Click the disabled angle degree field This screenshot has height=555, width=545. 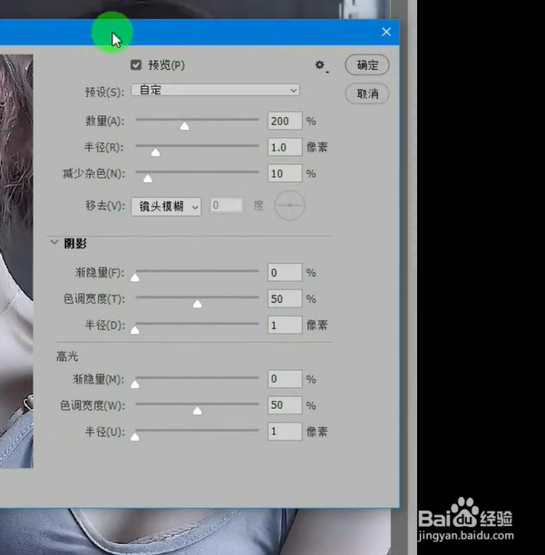click(227, 205)
